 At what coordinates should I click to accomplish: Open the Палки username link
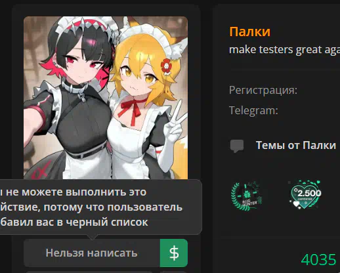click(249, 31)
